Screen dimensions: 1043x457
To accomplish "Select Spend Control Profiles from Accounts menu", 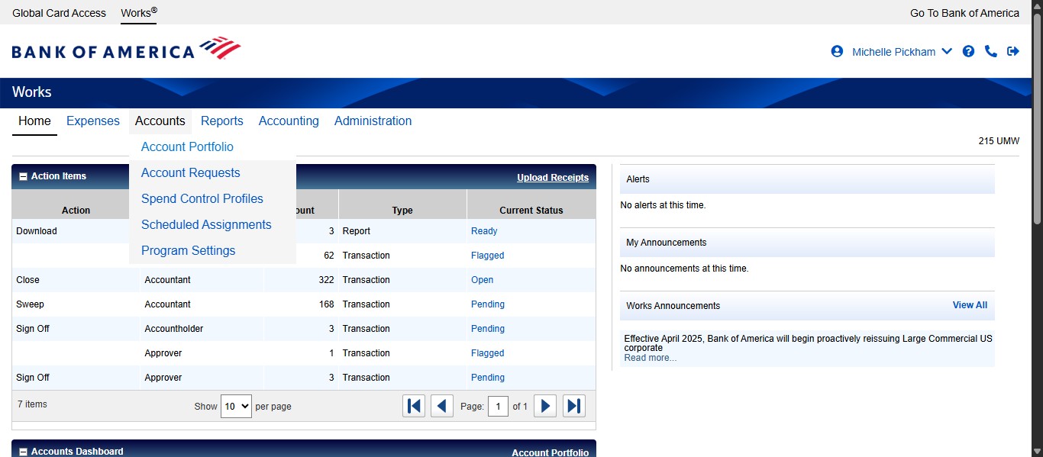I will (x=202, y=198).
